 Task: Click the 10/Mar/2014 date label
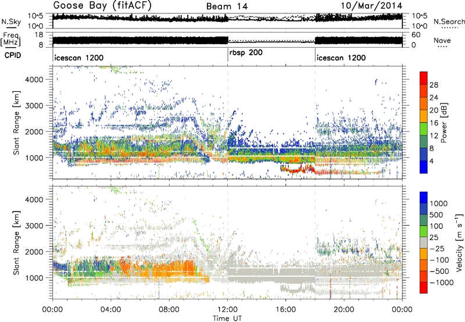click(x=371, y=6)
